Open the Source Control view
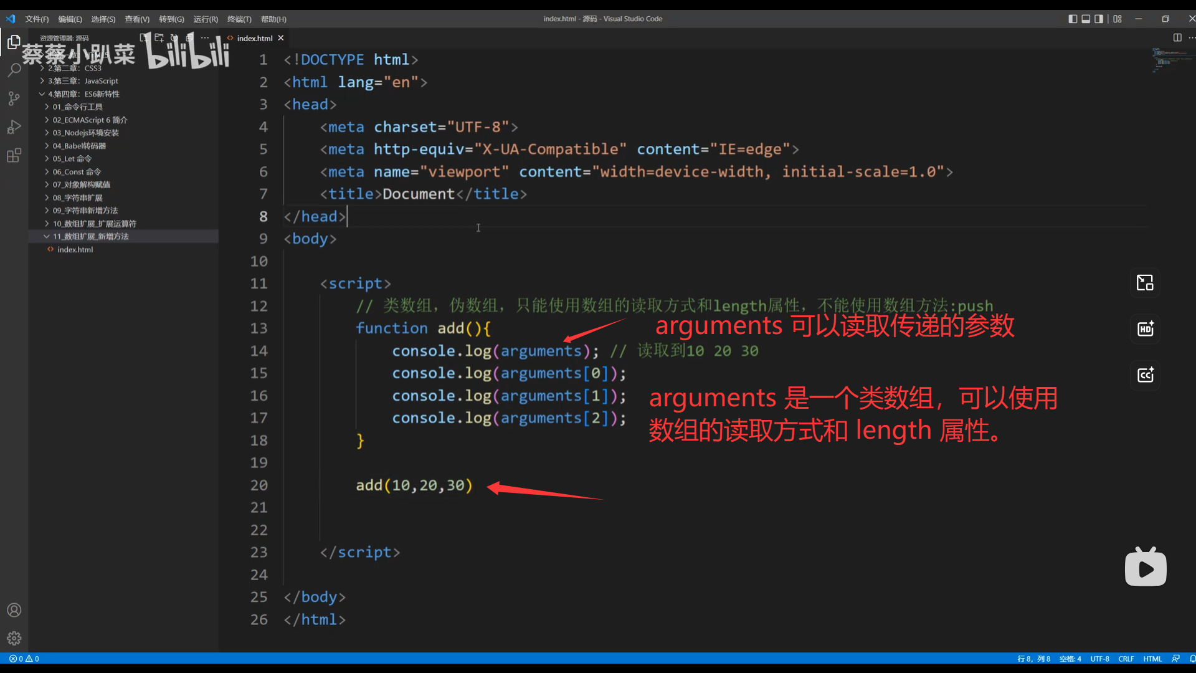The image size is (1196, 673). pyautogui.click(x=14, y=98)
